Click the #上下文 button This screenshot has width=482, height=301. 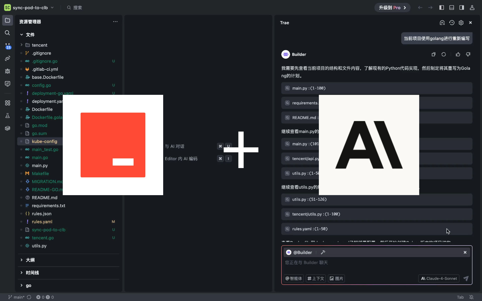pos(316,278)
